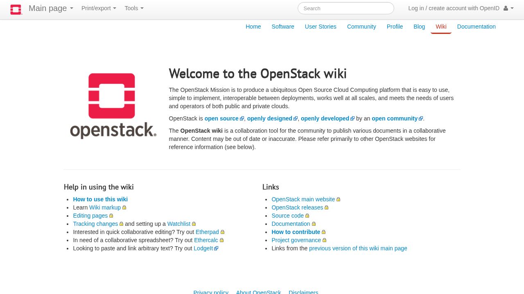This screenshot has width=524, height=294.
Task: Follow the 'open source' link
Action: point(224,118)
